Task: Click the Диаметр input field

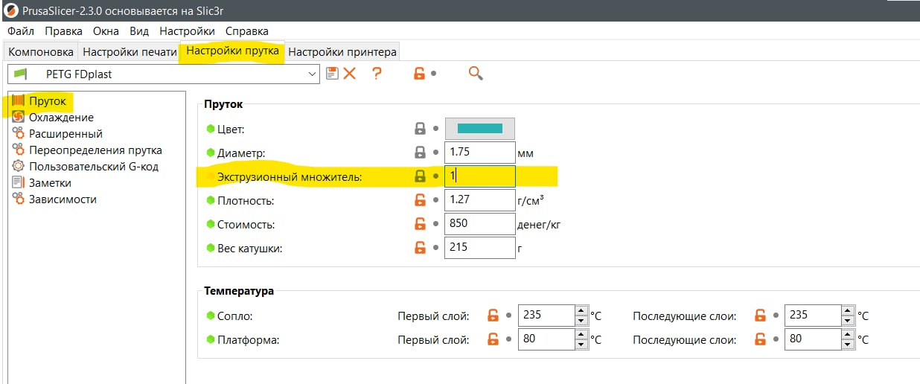Action: (x=480, y=153)
